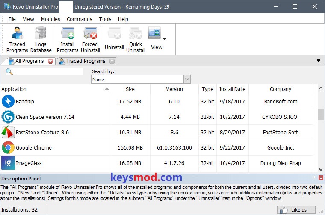Open the Commands menu
The image size is (325, 215).
click(x=80, y=19)
